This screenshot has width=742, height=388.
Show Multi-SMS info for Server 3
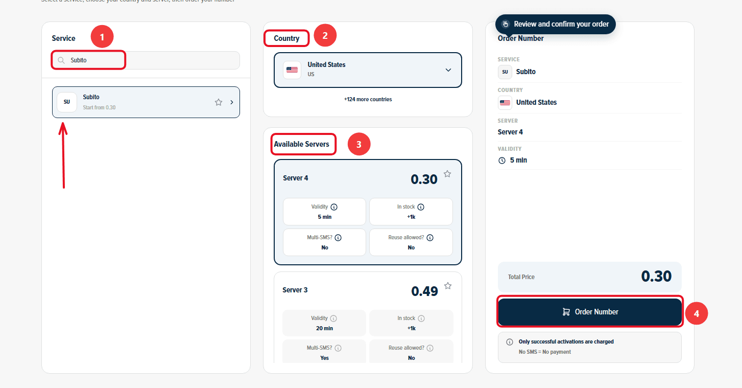click(x=338, y=348)
